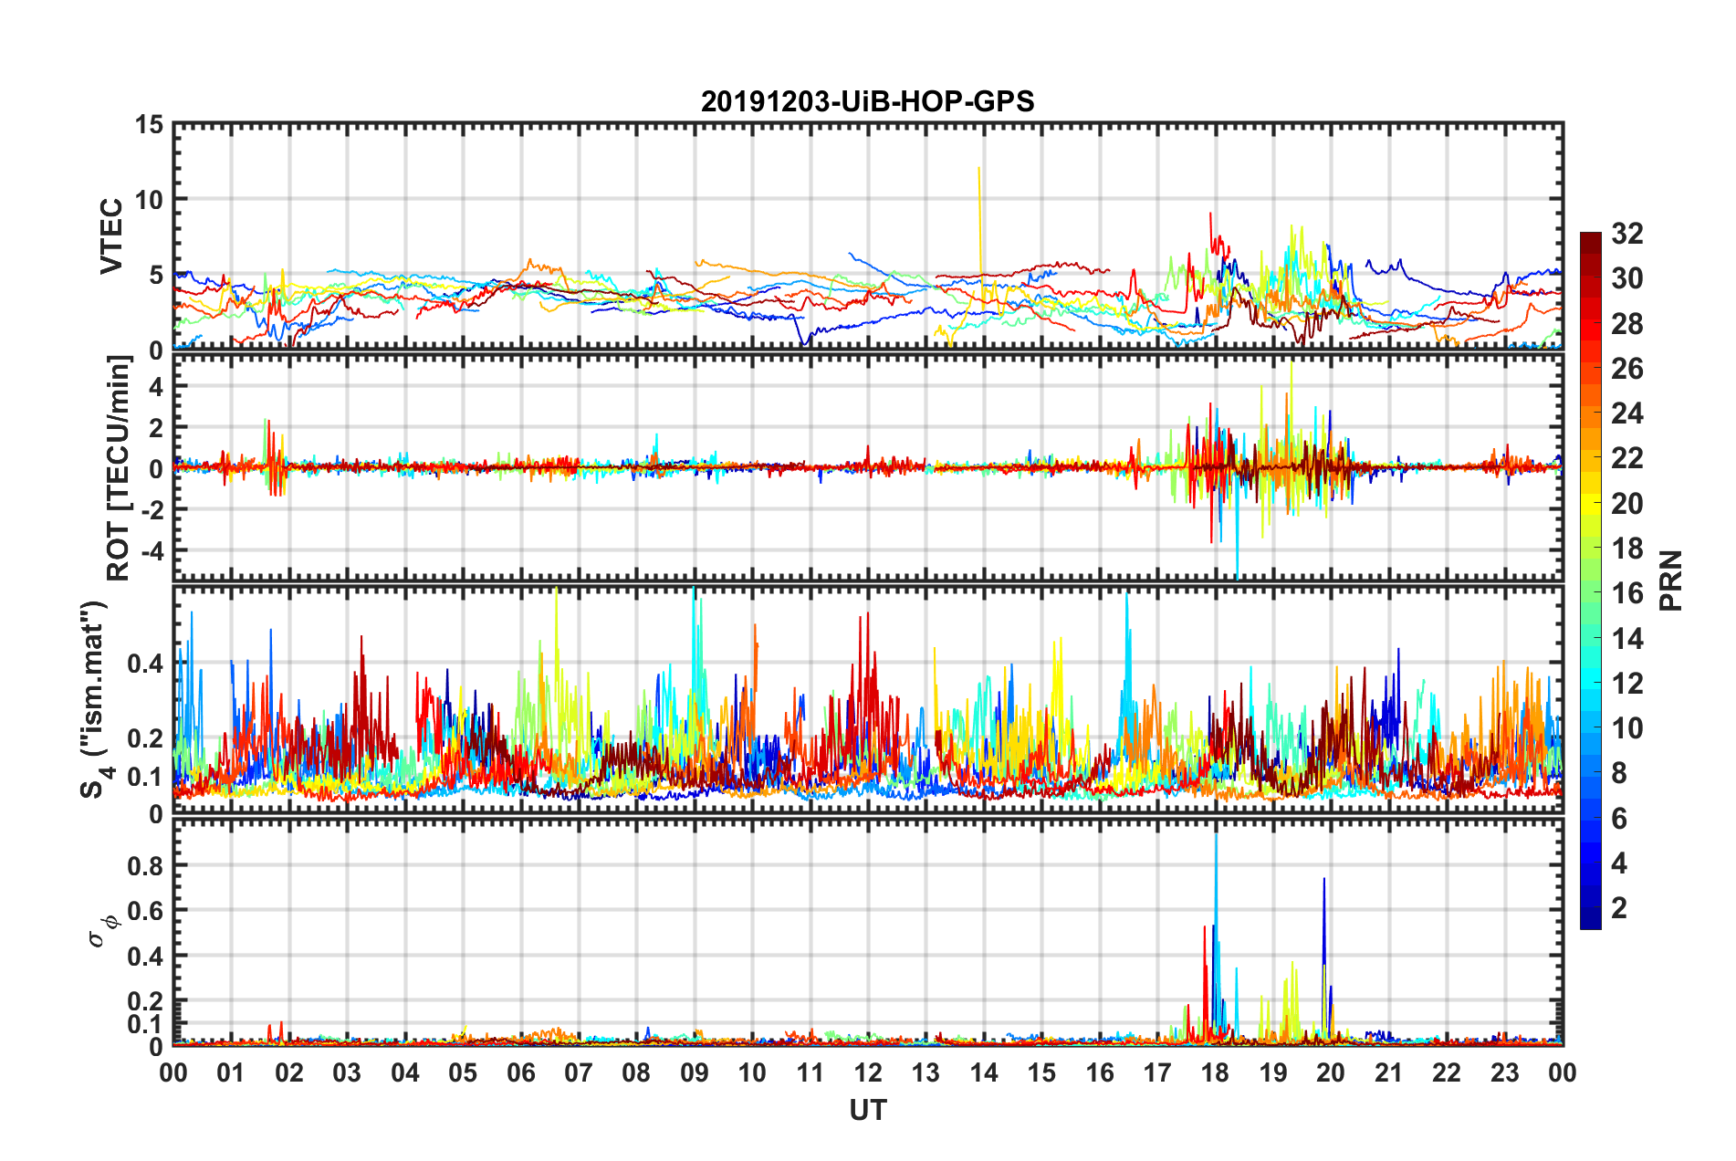Select UT axis tick label 20

(x=1331, y=1072)
